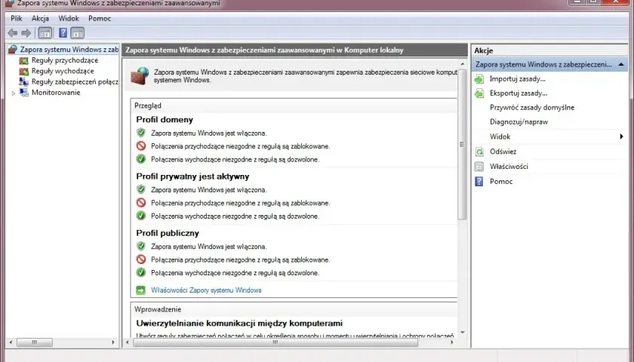Screen dimensions: 634x362
Task: Click the Właściwości sheet icon in Akcje
Action: 479,167
